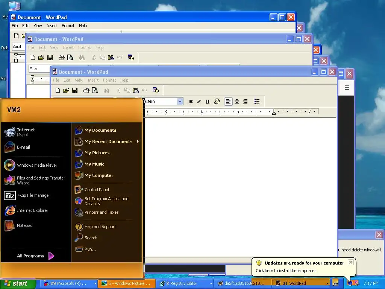
Task: Click Find binoculars icon in front WordPad
Action: pos(106,90)
